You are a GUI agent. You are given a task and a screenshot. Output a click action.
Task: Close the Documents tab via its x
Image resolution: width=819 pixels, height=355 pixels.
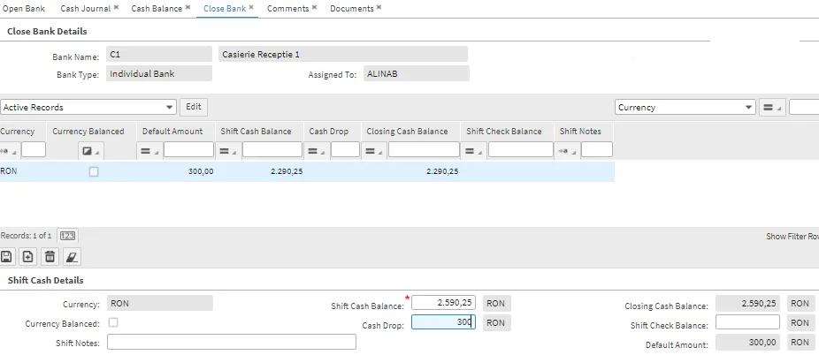(379, 7)
